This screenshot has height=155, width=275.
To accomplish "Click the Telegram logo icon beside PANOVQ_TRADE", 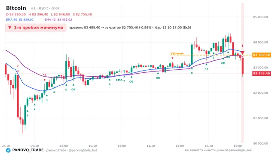I will point(8,150).
